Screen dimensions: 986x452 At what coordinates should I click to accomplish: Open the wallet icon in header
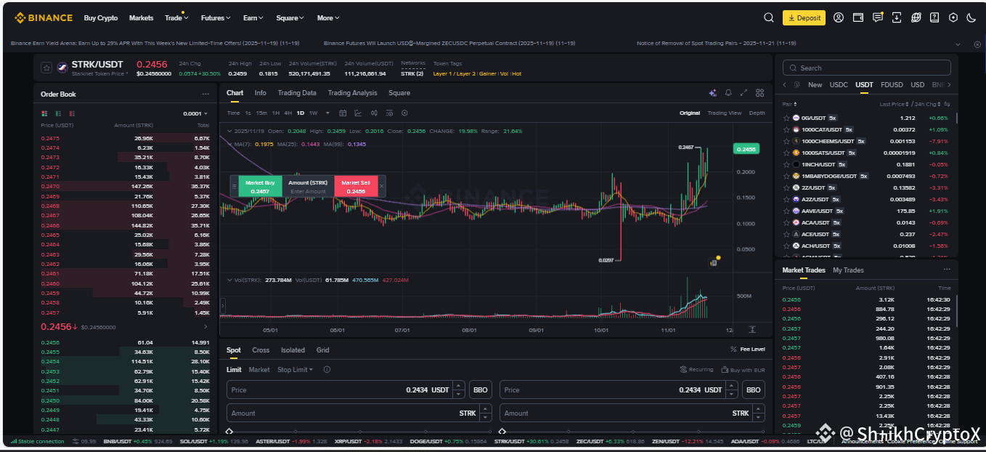coord(858,17)
